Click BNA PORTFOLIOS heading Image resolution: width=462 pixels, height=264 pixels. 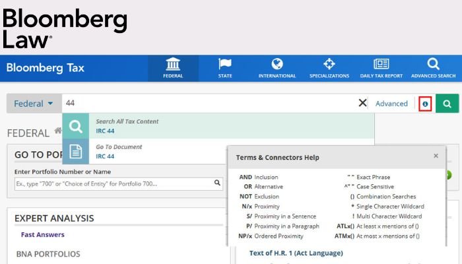click(x=48, y=254)
